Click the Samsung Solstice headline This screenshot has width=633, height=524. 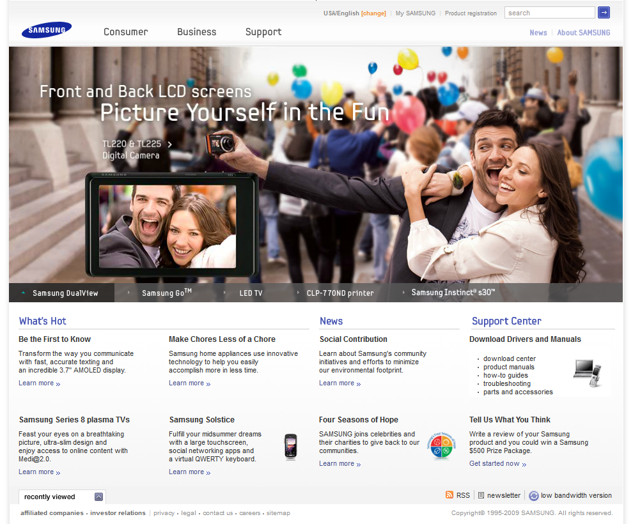point(202,420)
